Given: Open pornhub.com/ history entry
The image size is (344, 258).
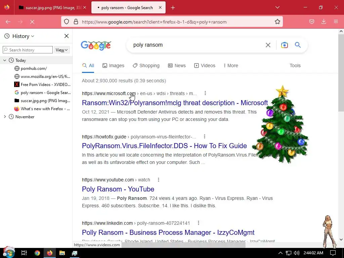Looking at the screenshot, I should click(34, 69).
